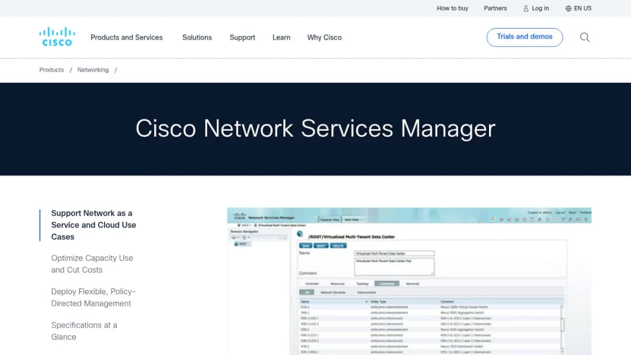Select Specifications at a Glance
Viewport: 631px width, 355px height.
tap(84, 331)
